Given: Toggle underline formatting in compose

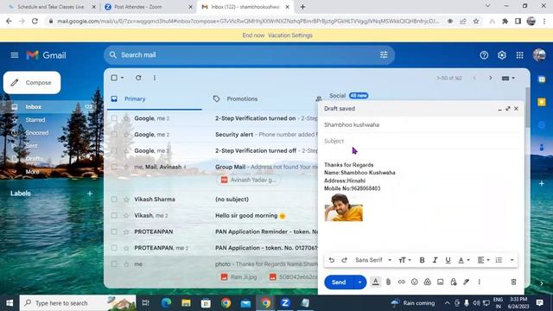Looking at the screenshot, I should (x=448, y=260).
